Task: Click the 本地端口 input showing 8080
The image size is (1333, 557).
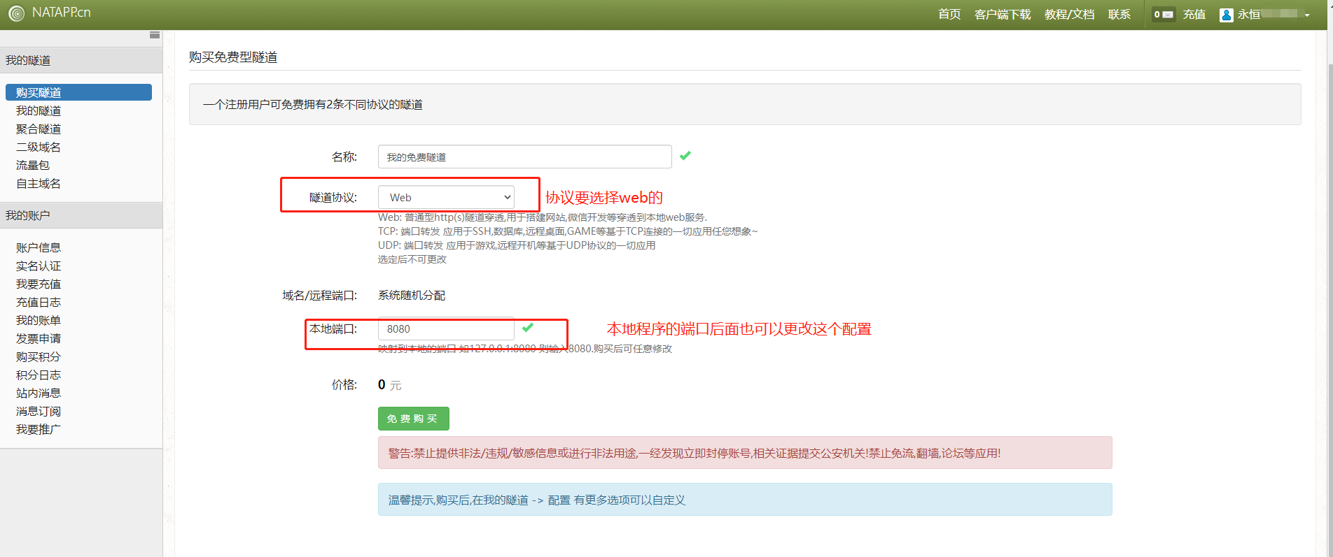Action: [x=446, y=328]
